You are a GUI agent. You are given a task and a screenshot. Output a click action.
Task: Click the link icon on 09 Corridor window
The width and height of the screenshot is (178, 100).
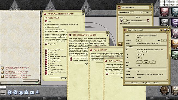click(91, 50)
